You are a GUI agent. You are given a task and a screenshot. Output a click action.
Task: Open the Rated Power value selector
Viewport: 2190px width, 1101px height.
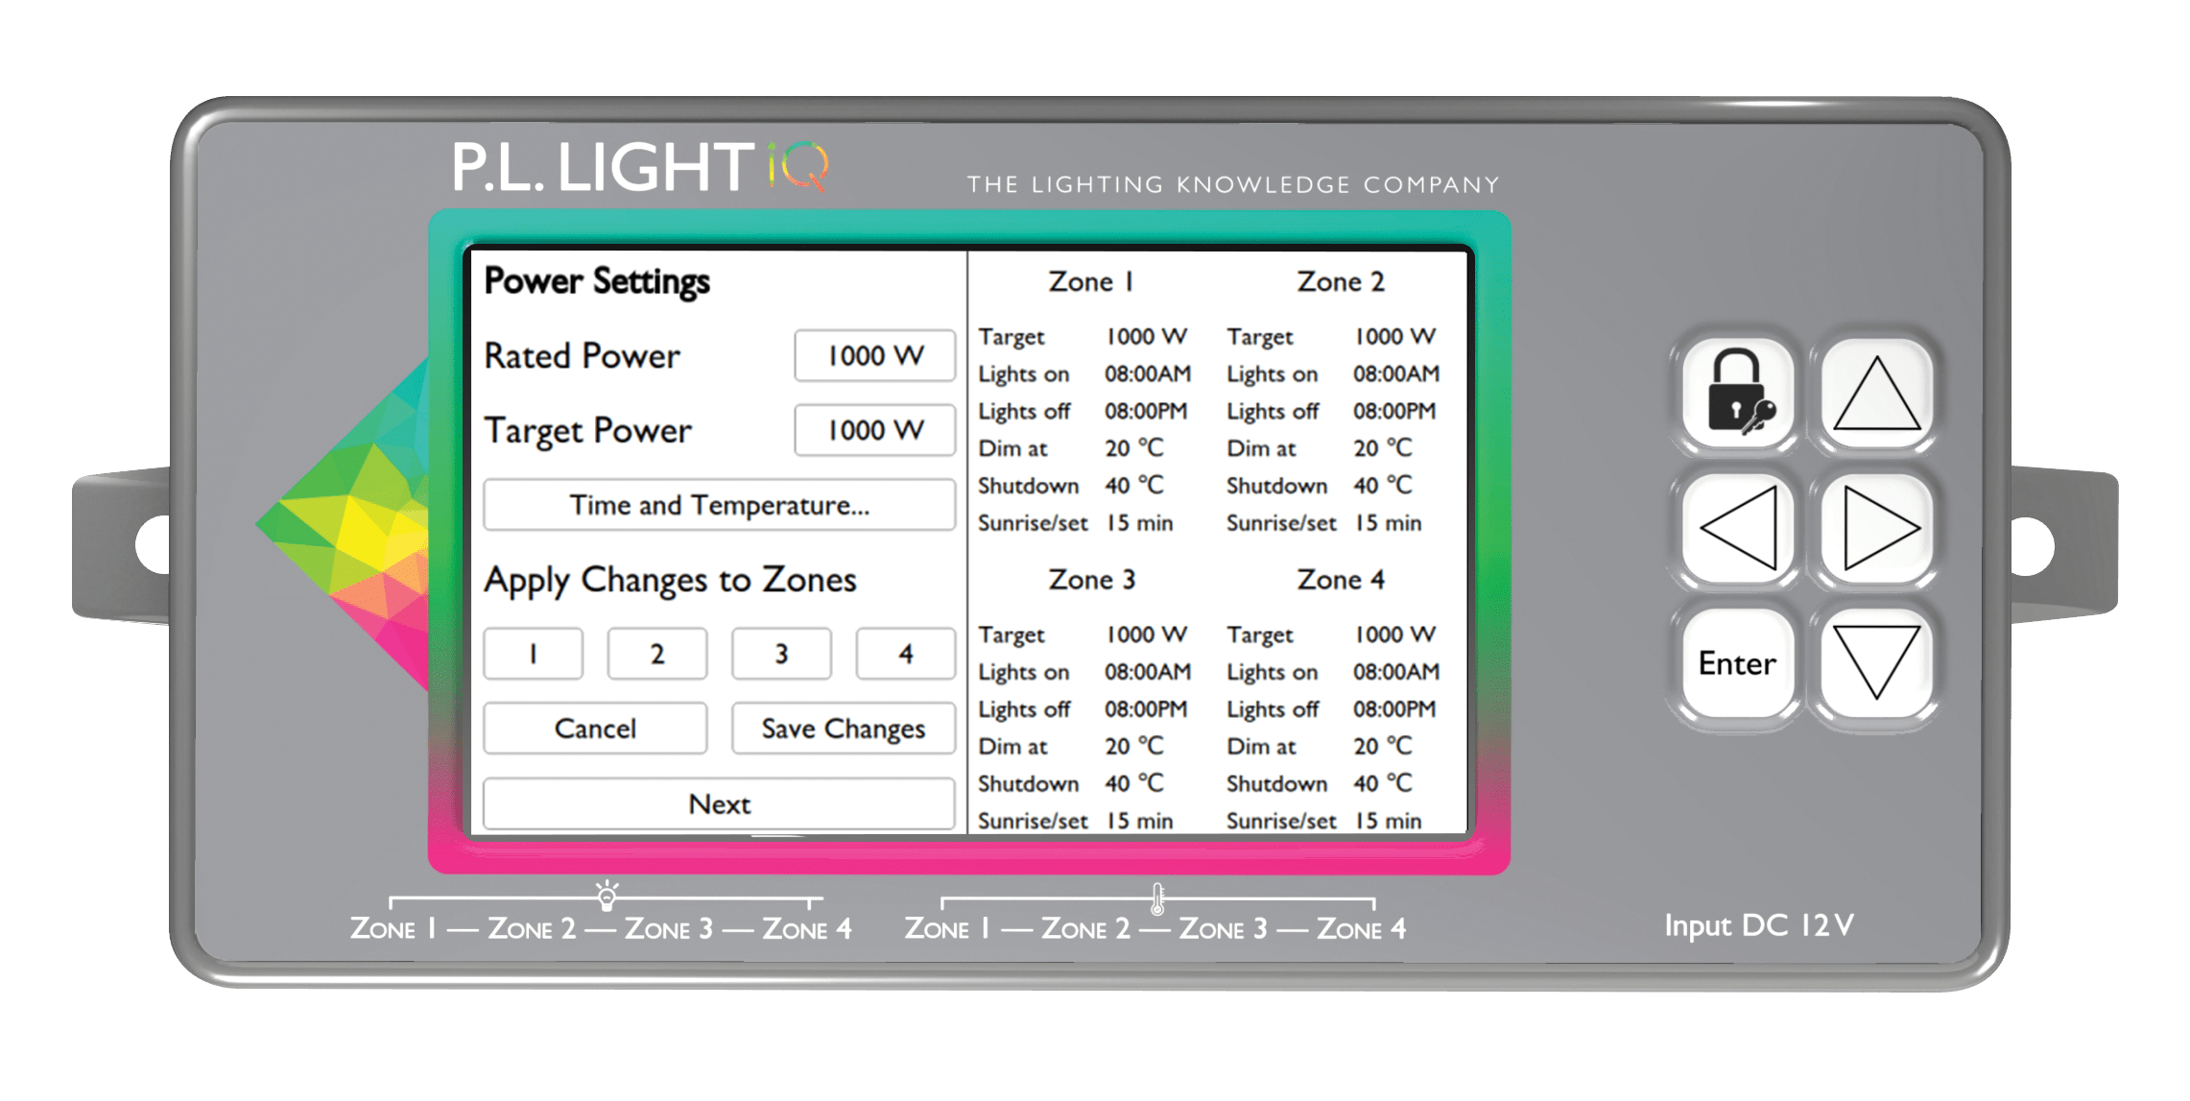tap(873, 356)
